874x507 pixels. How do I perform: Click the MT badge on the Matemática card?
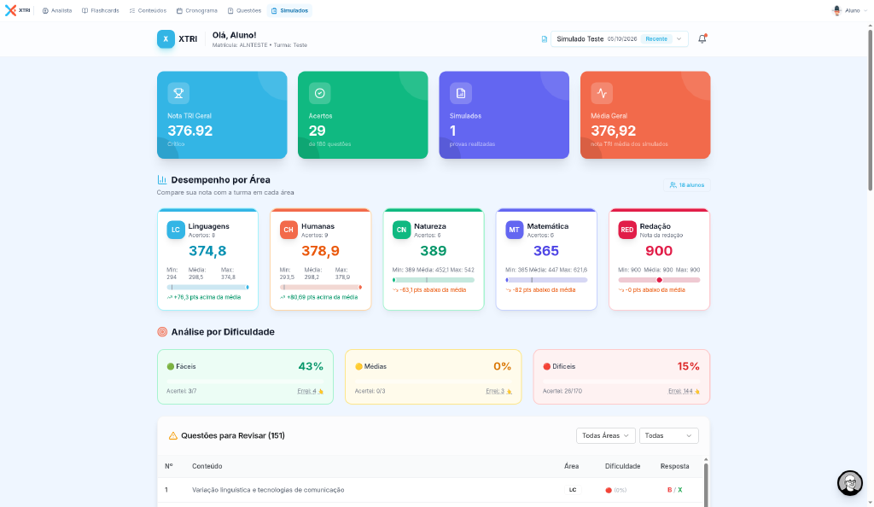pos(515,230)
